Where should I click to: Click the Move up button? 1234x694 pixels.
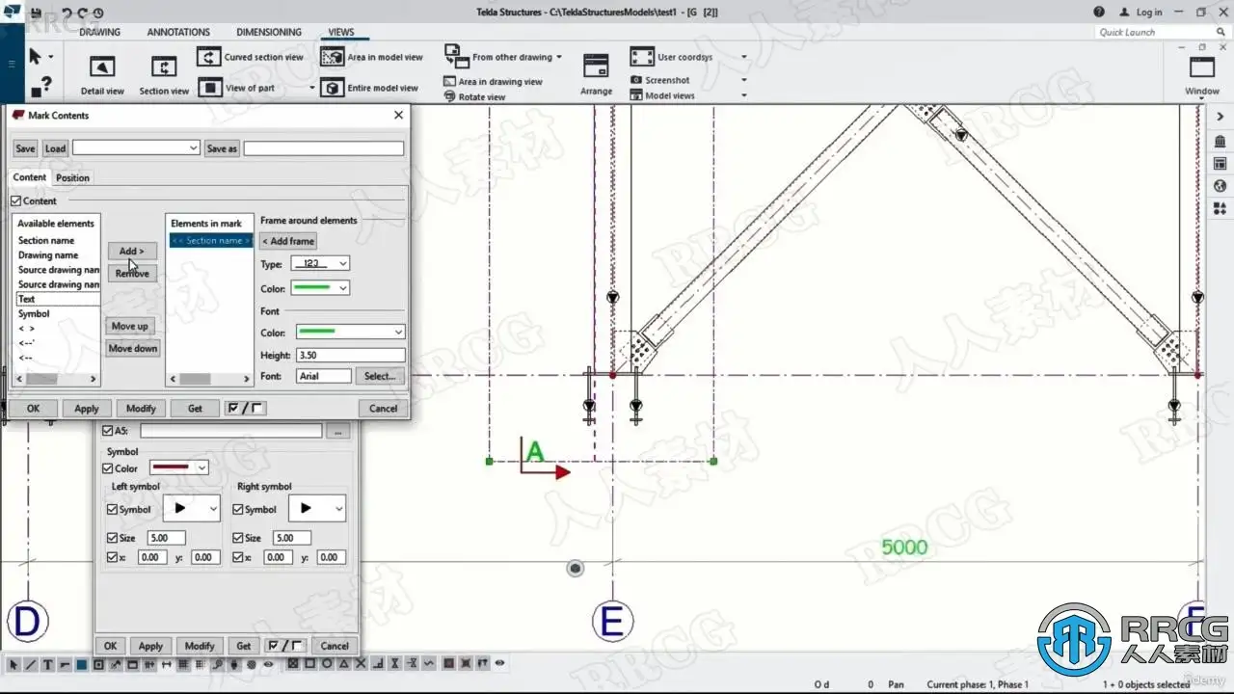(x=130, y=326)
